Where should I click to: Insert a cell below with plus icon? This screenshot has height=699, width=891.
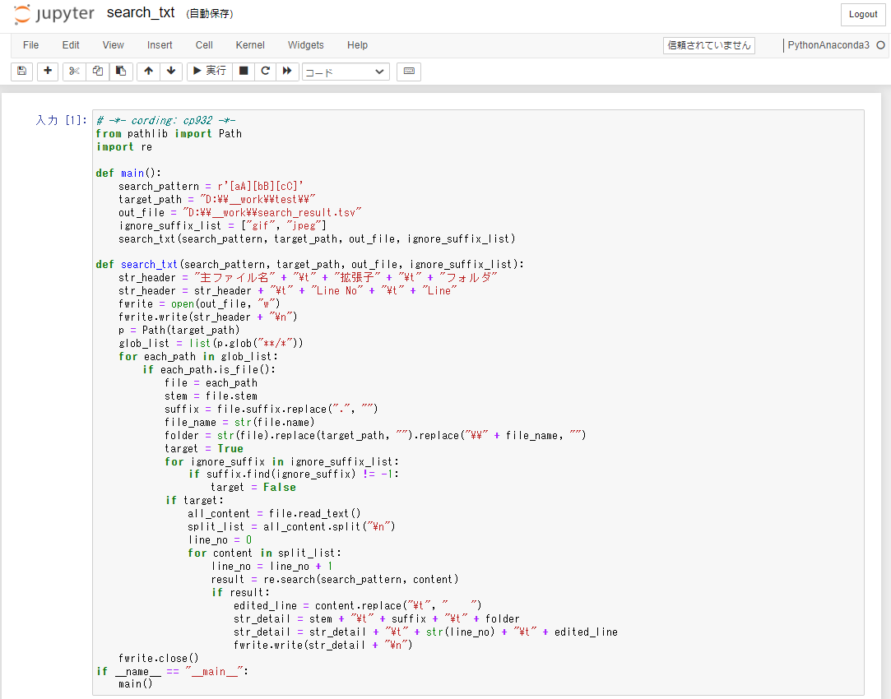48,71
